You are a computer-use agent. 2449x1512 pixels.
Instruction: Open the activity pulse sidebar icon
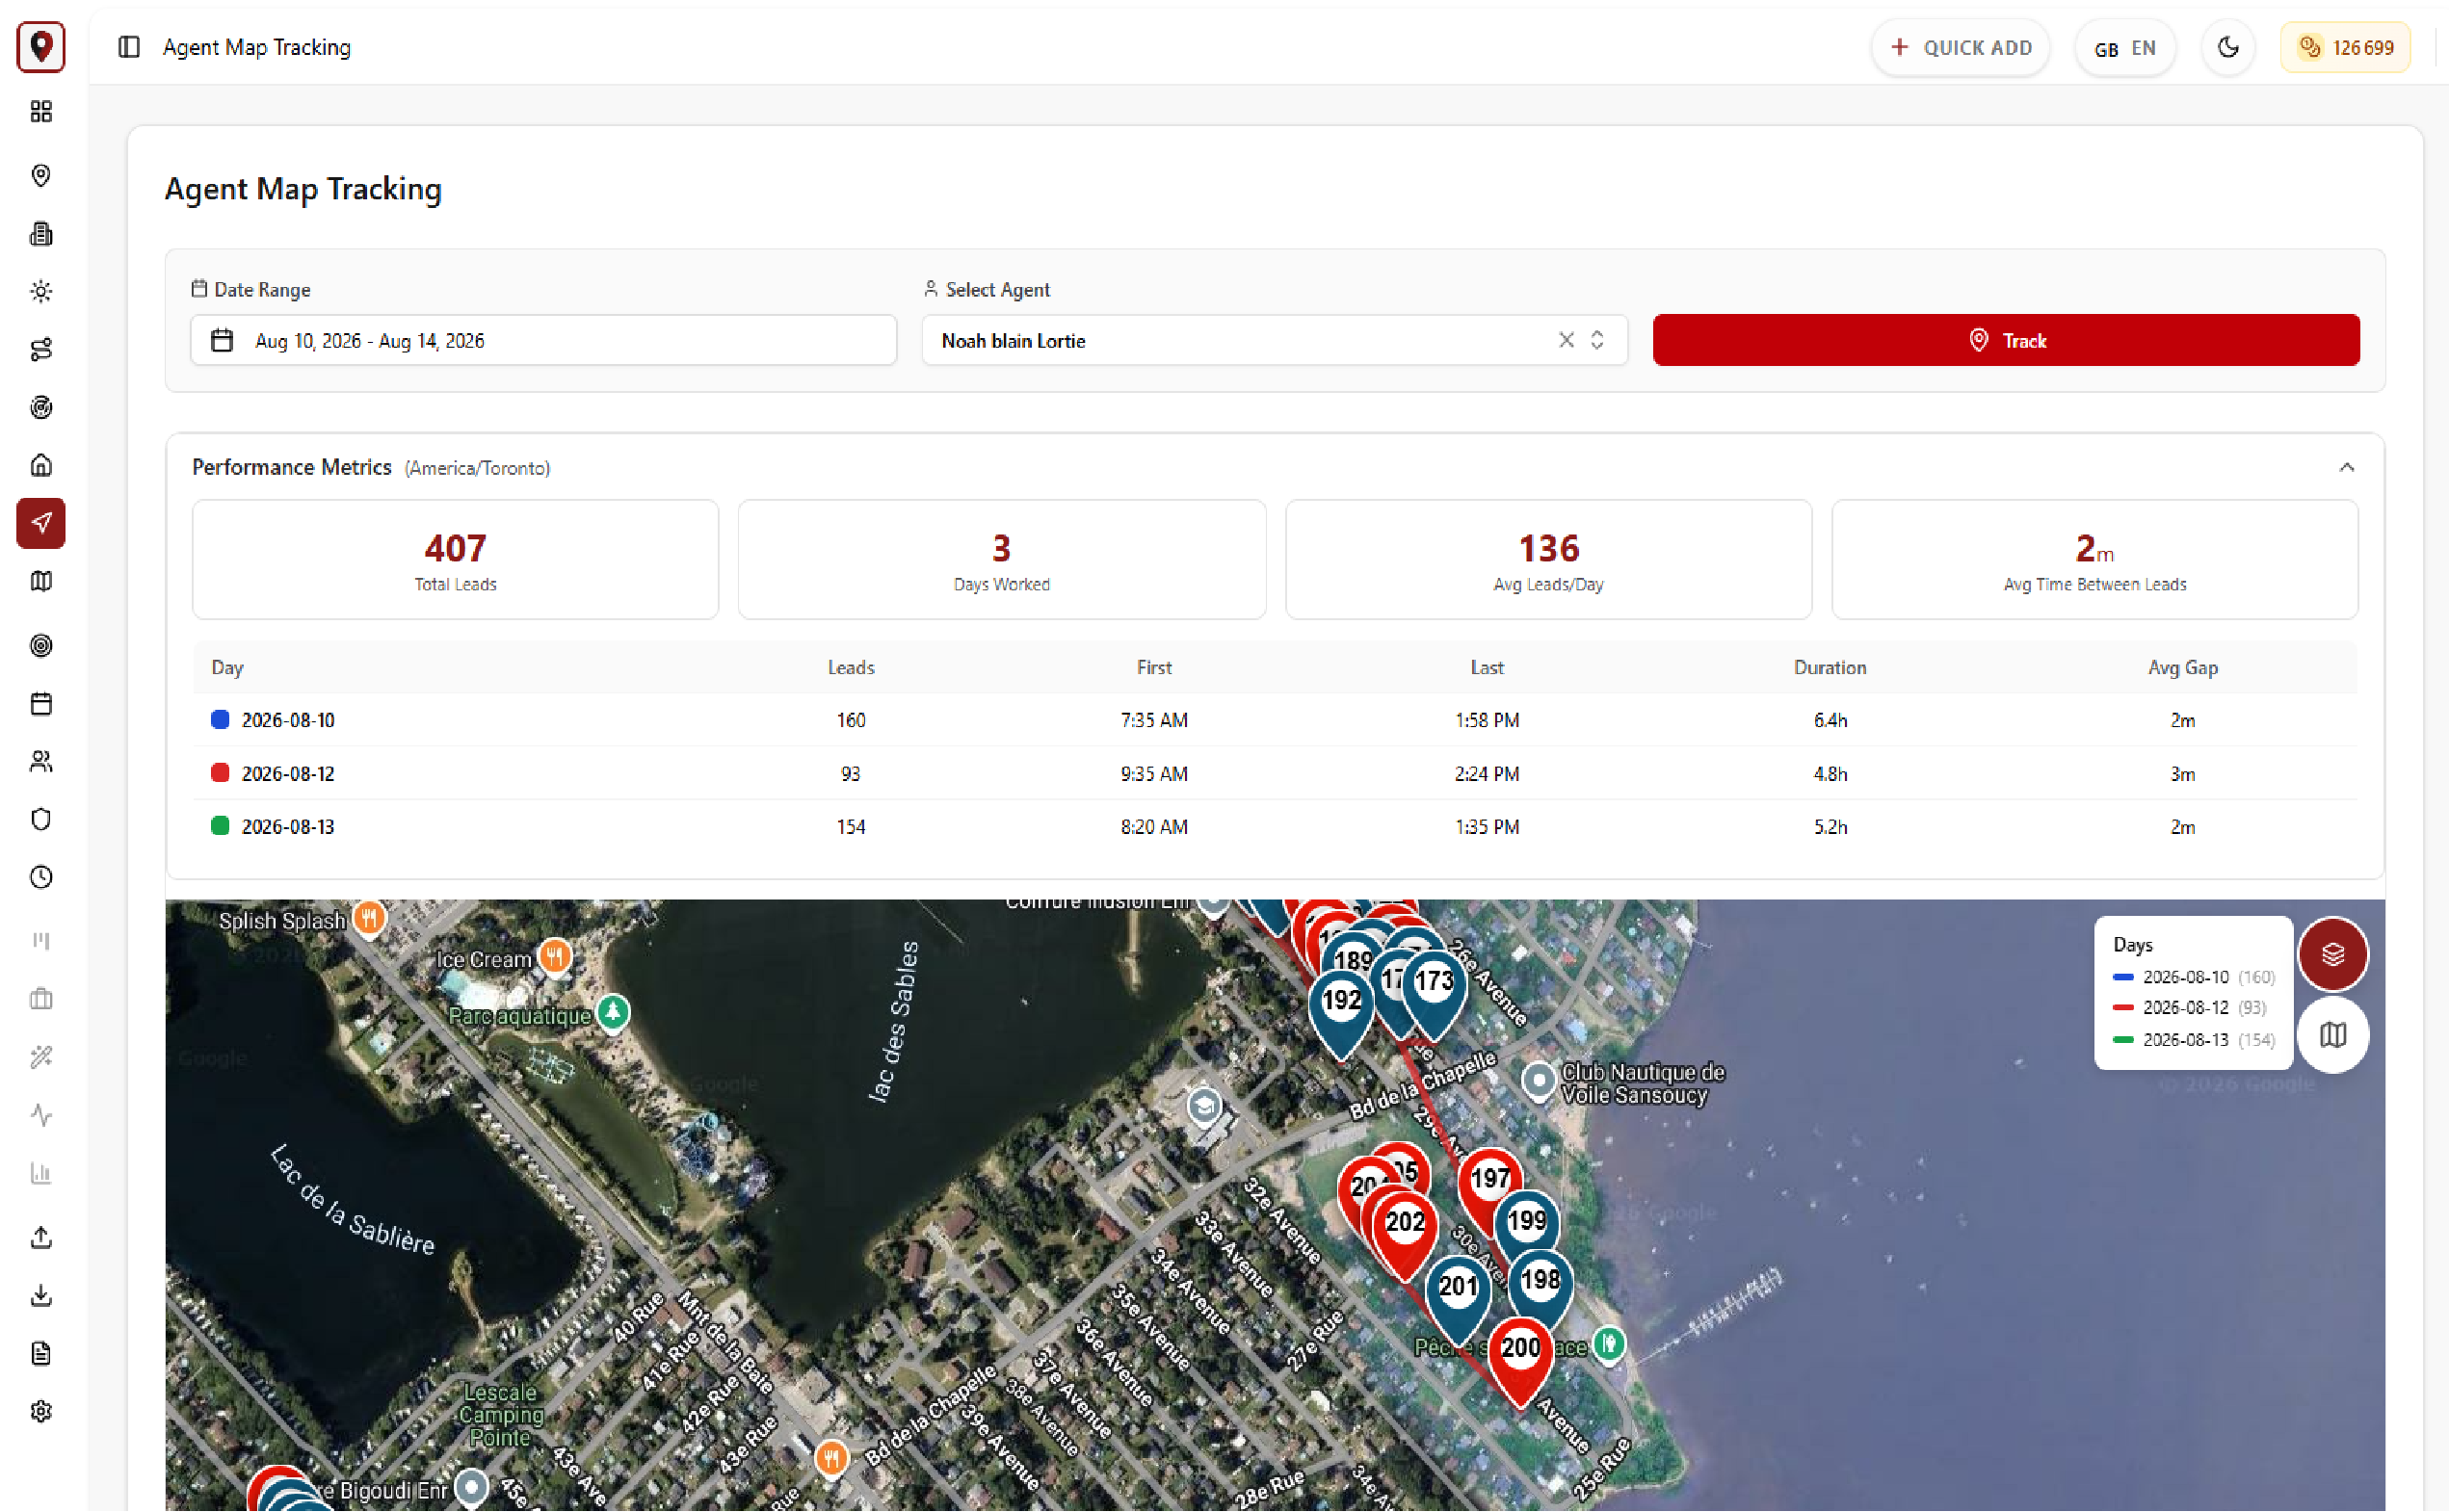(x=41, y=1115)
